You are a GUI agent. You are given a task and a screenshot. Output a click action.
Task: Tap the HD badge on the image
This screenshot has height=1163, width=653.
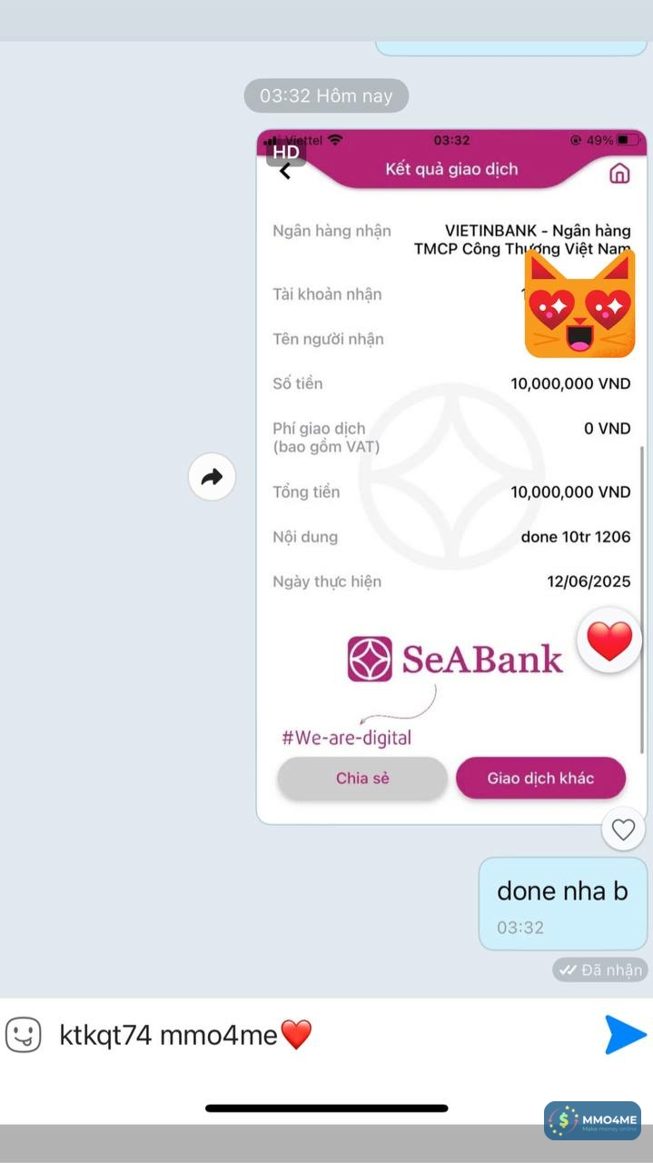286,152
